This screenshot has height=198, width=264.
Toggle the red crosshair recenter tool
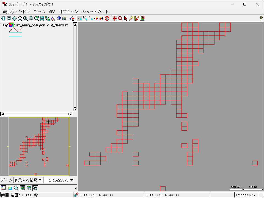(x=115, y=18)
